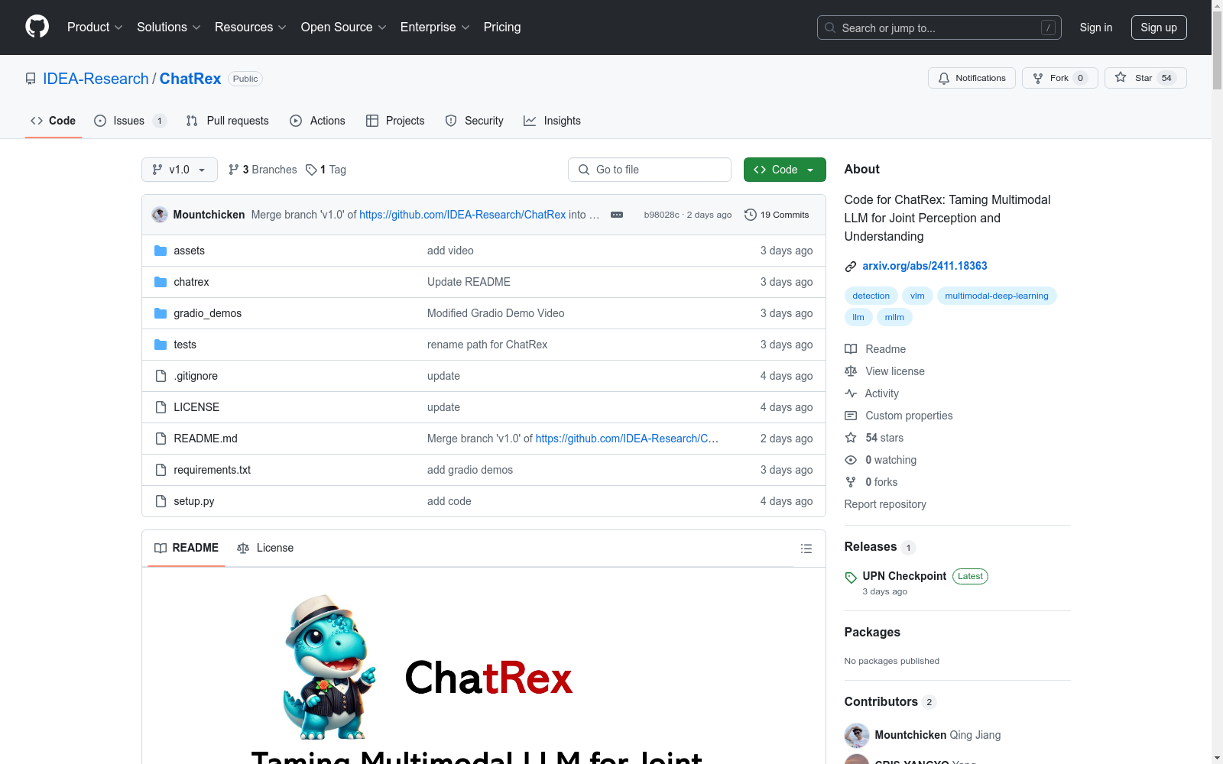The image size is (1223, 764).
Task: Click the Sign in link
Action: tap(1096, 28)
